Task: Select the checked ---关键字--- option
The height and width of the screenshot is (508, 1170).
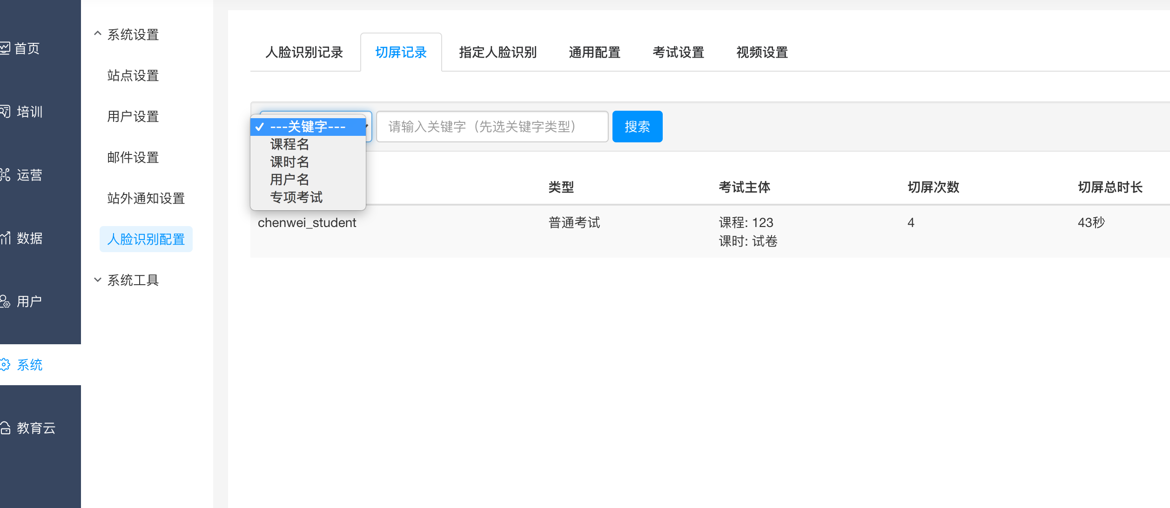Action: pos(307,127)
